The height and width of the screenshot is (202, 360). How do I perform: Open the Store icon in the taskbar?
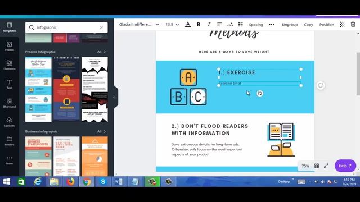point(21,182)
